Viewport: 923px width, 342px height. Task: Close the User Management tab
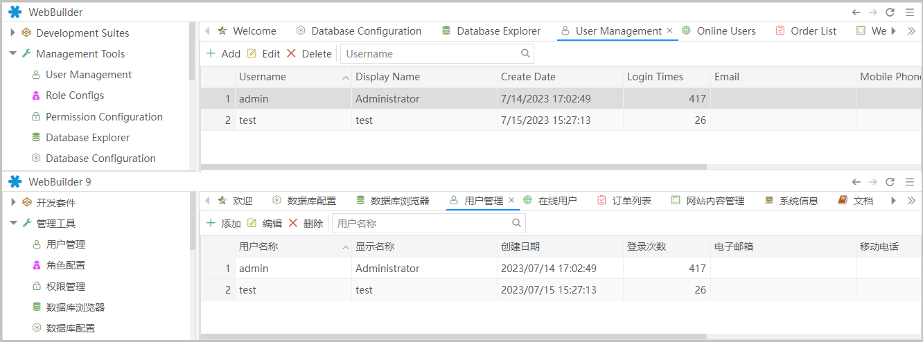point(669,31)
